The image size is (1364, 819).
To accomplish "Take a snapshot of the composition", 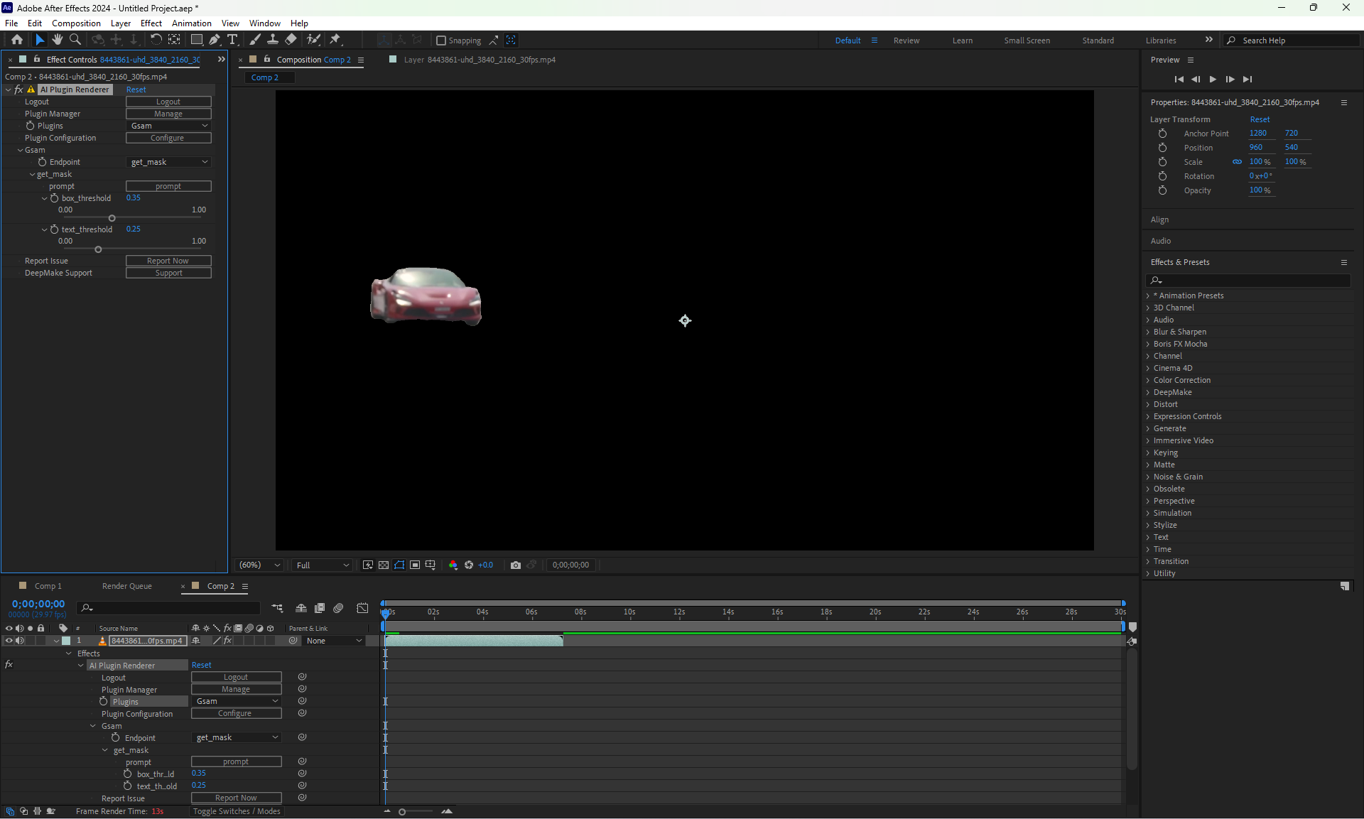I will 516,565.
